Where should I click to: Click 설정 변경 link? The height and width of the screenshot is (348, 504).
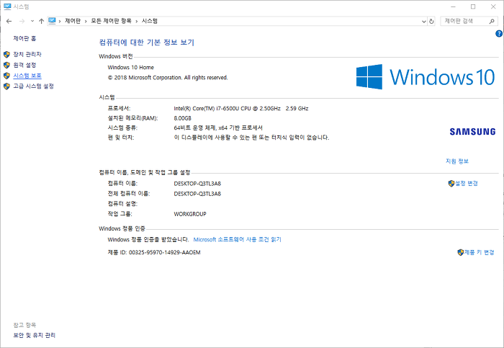click(467, 183)
